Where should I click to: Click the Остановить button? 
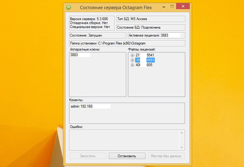(127, 156)
